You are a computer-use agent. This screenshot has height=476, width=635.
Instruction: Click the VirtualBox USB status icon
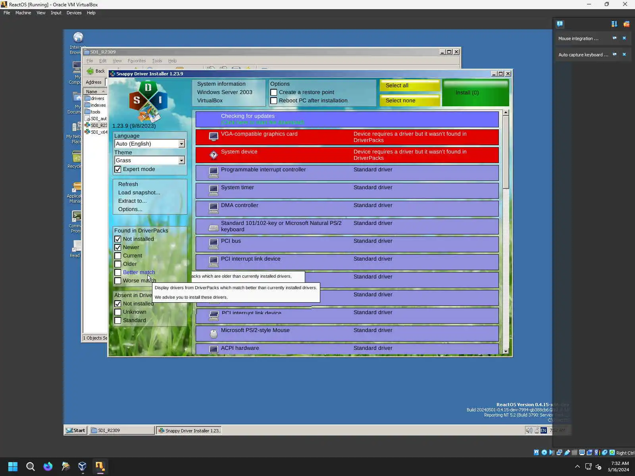coord(567,453)
